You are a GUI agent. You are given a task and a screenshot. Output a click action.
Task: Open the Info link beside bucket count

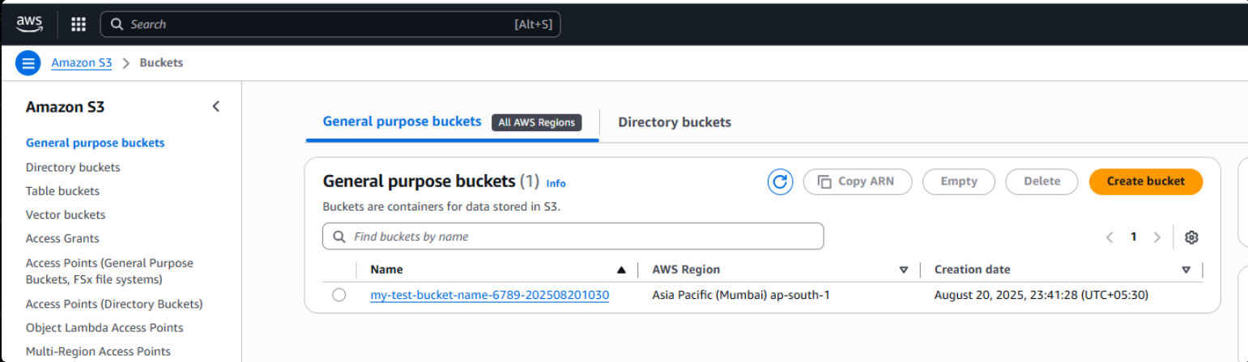[556, 183]
